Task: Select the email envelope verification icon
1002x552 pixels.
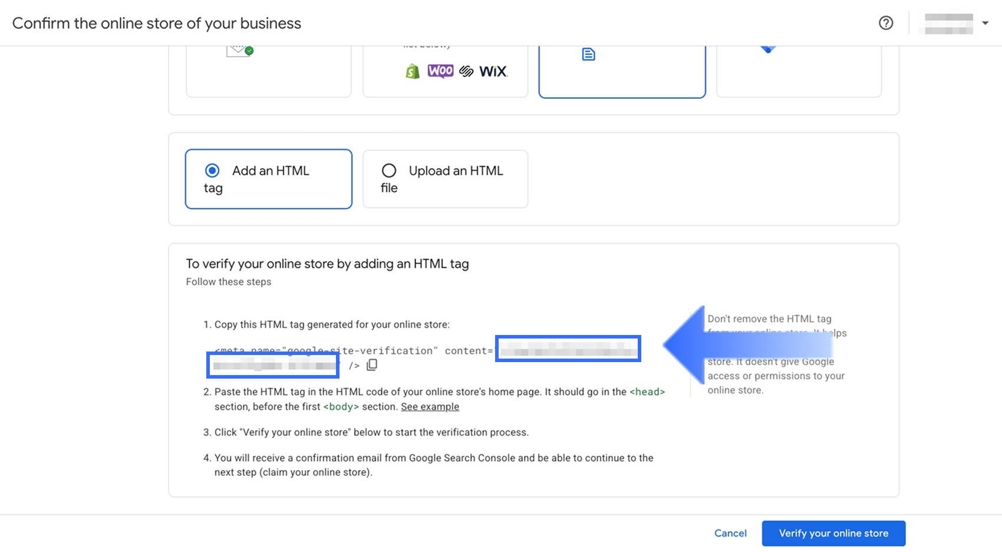Action: (239, 51)
